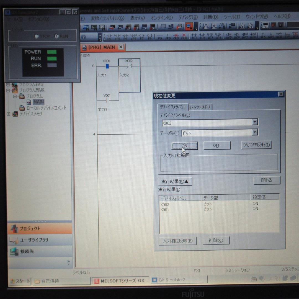This screenshot has height=299, width=299.
Task: Insert normally open contact (F5) from ladder toolbar
Action: pos(109,37)
